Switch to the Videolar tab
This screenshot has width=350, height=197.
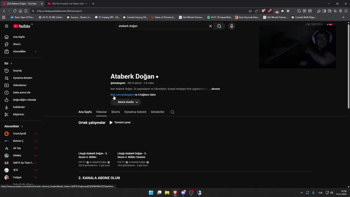[x=101, y=112]
